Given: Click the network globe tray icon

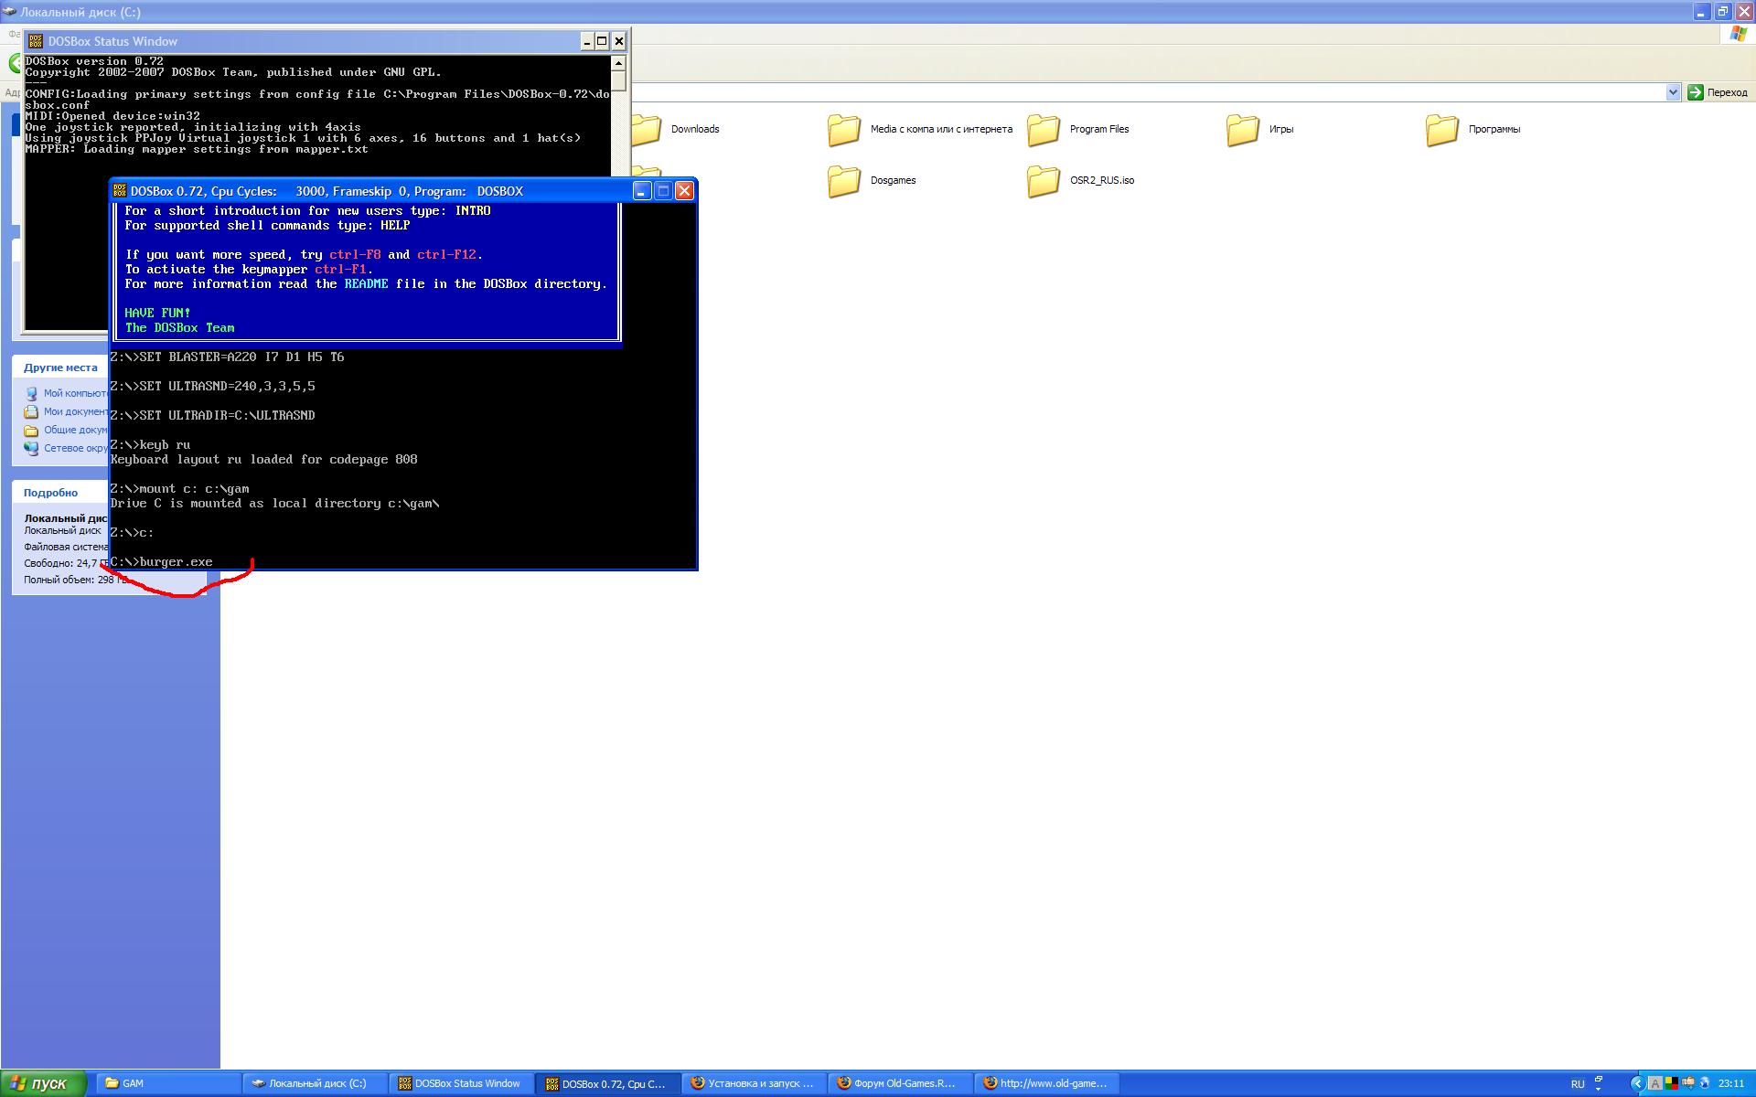Looking at the screenshot, I should [x=1705, y=1083].
